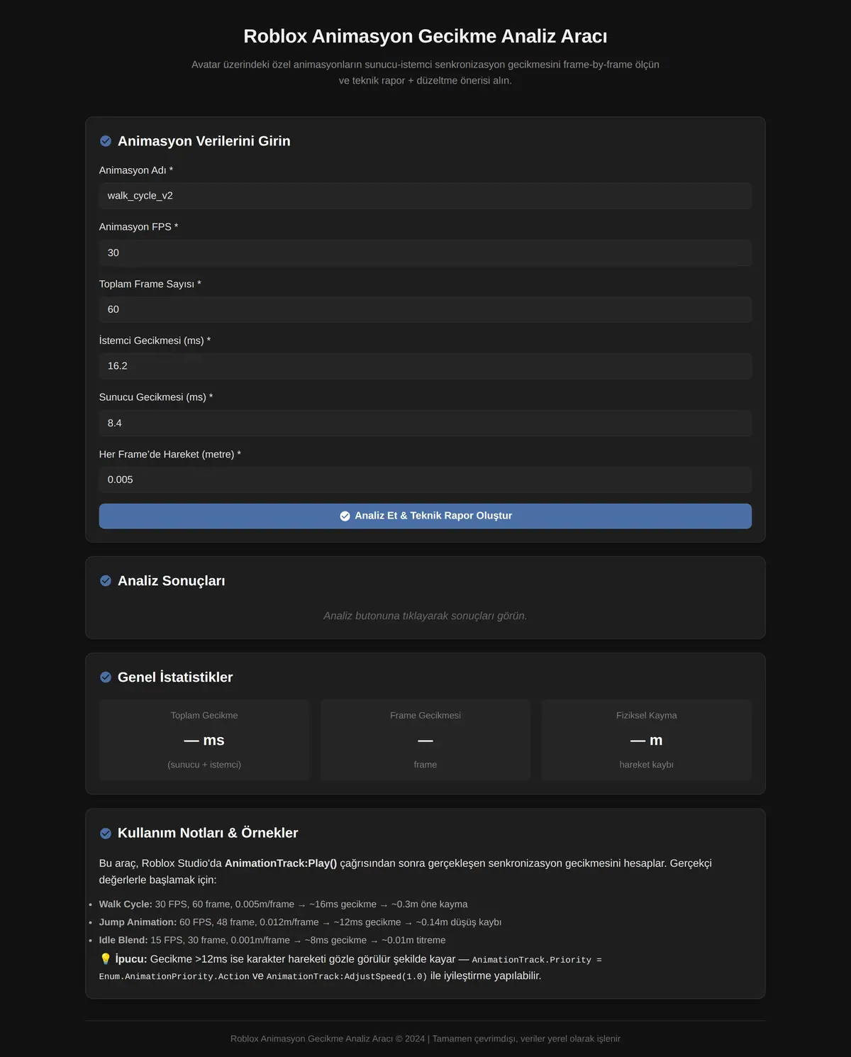Click the Animasyon Adı * label

point(136,170)
